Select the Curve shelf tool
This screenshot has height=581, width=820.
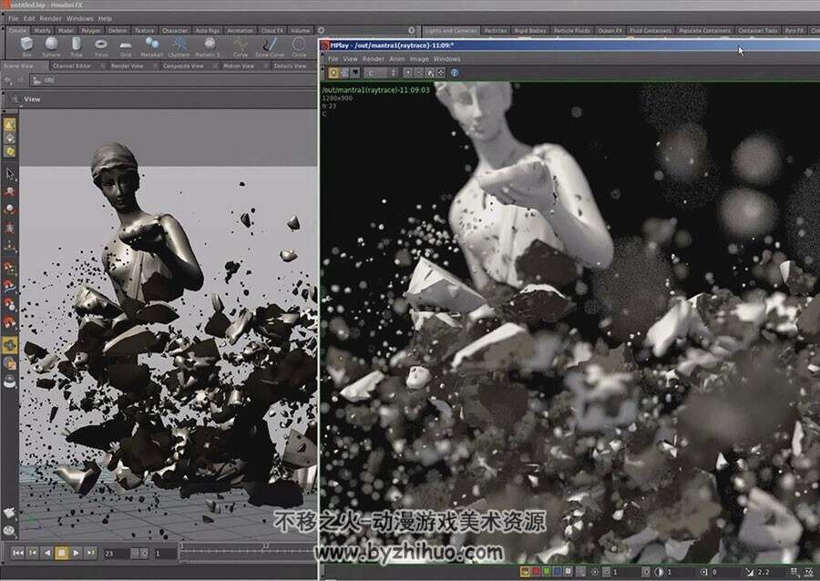point(240,46)
